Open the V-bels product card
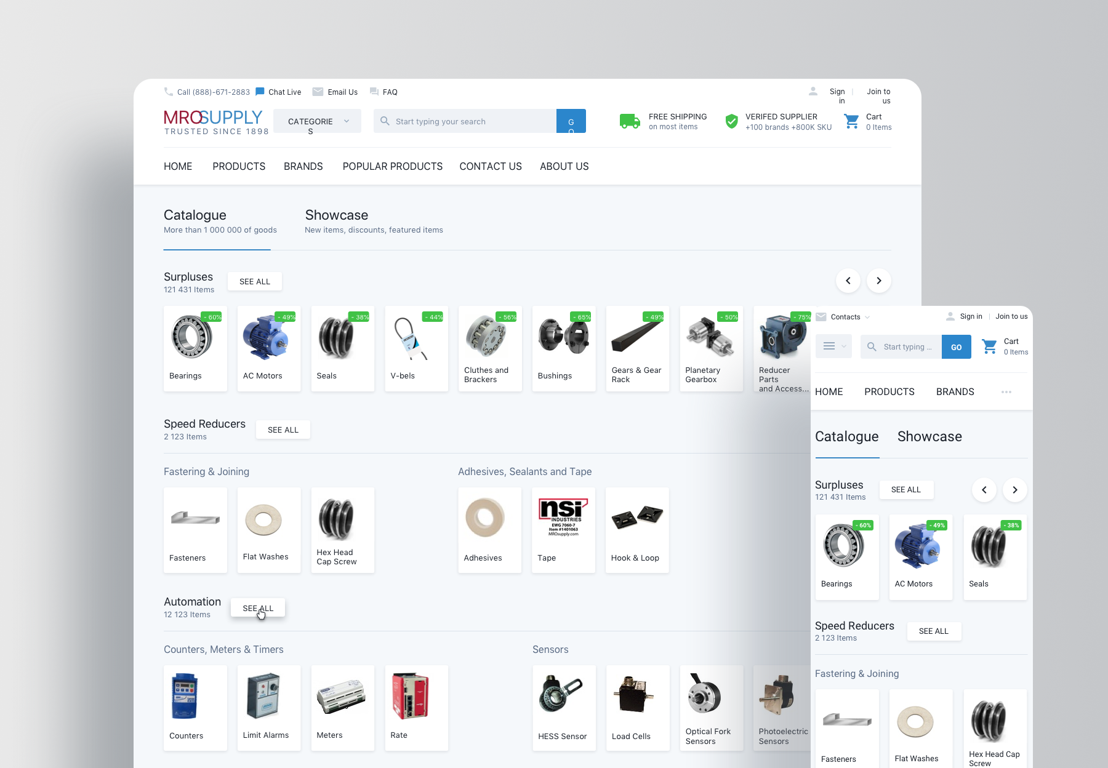Viewport: 1108px width, 768px height. tap(416, 348)
